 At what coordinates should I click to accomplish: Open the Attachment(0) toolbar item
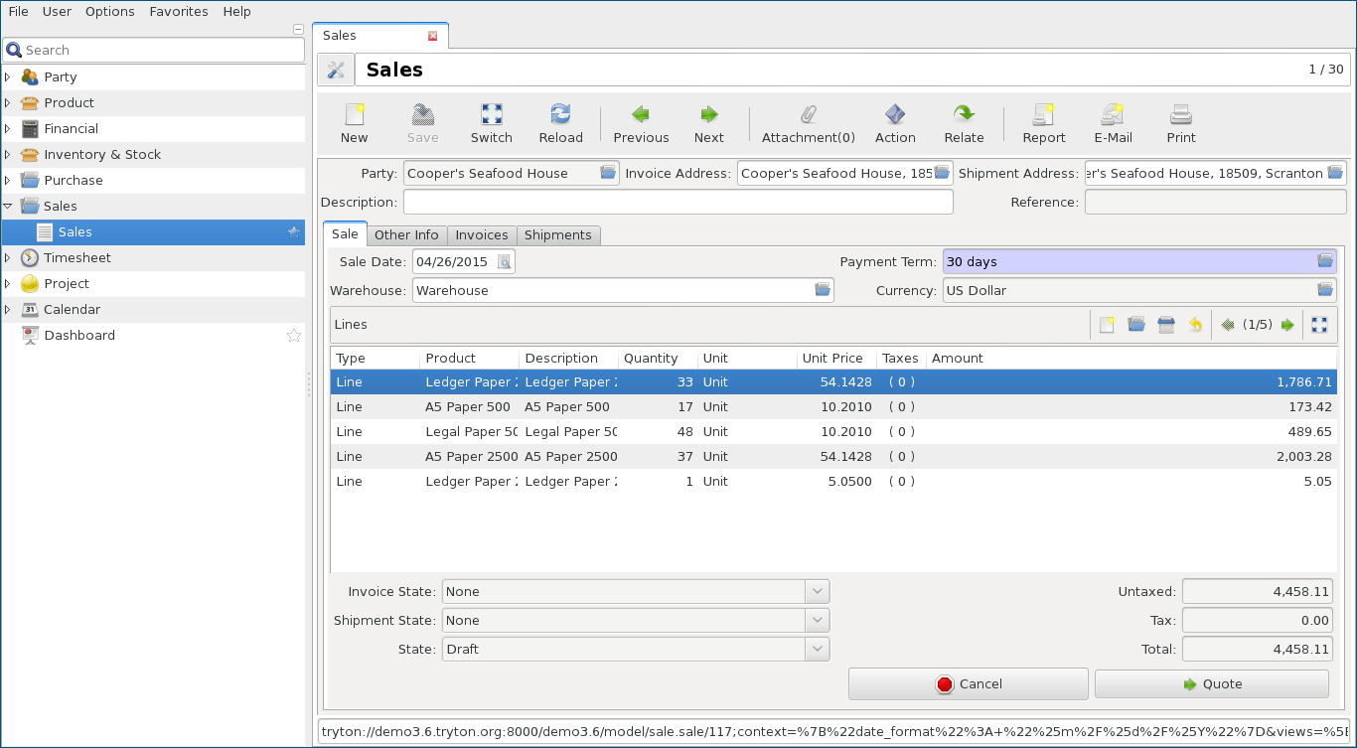808,123
